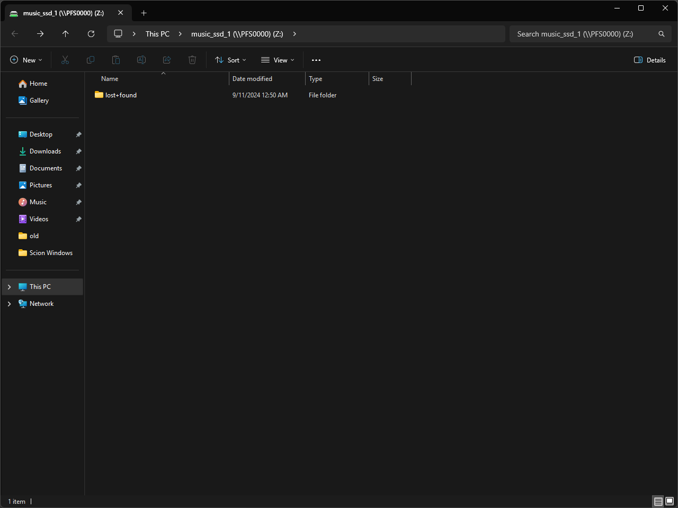Click the Delete trash can icon
Screen dimensions: 678x508
point(192,60)
